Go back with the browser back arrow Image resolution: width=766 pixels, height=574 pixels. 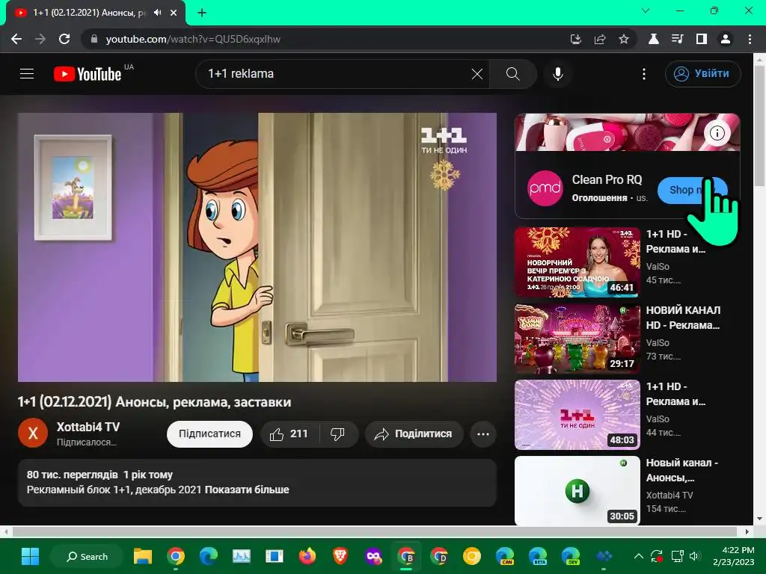(x=16, y=39)
